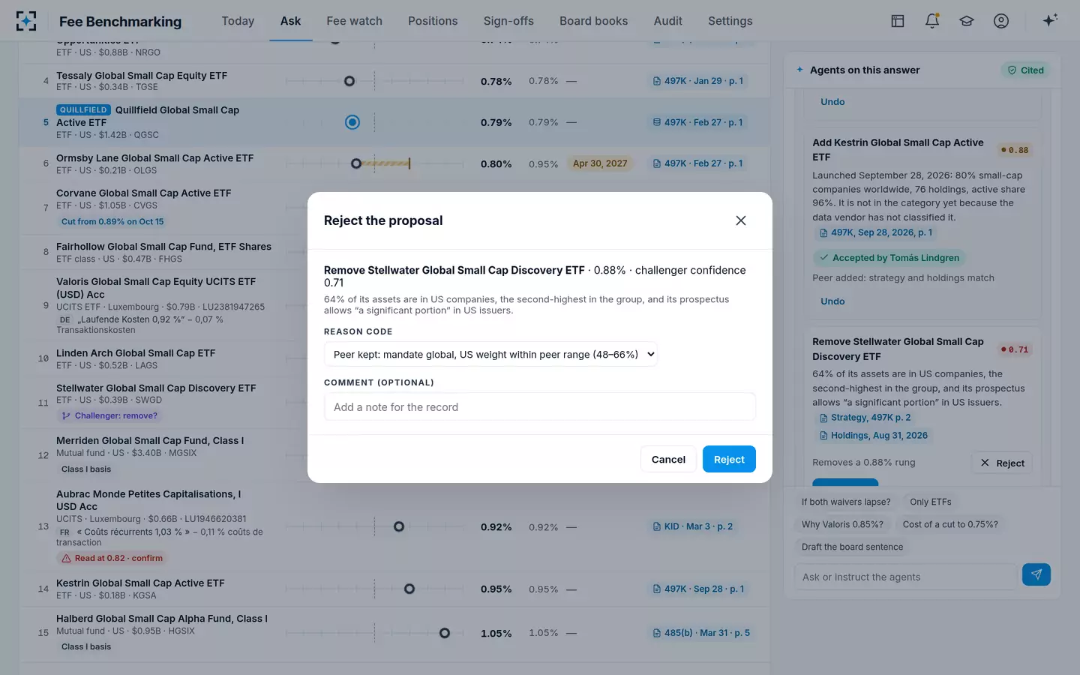The width and height of the screenshot is (1080, 675).
Task: Switch to the Fee watch tab
Action: pyautogui.click(x=354, y=21)
